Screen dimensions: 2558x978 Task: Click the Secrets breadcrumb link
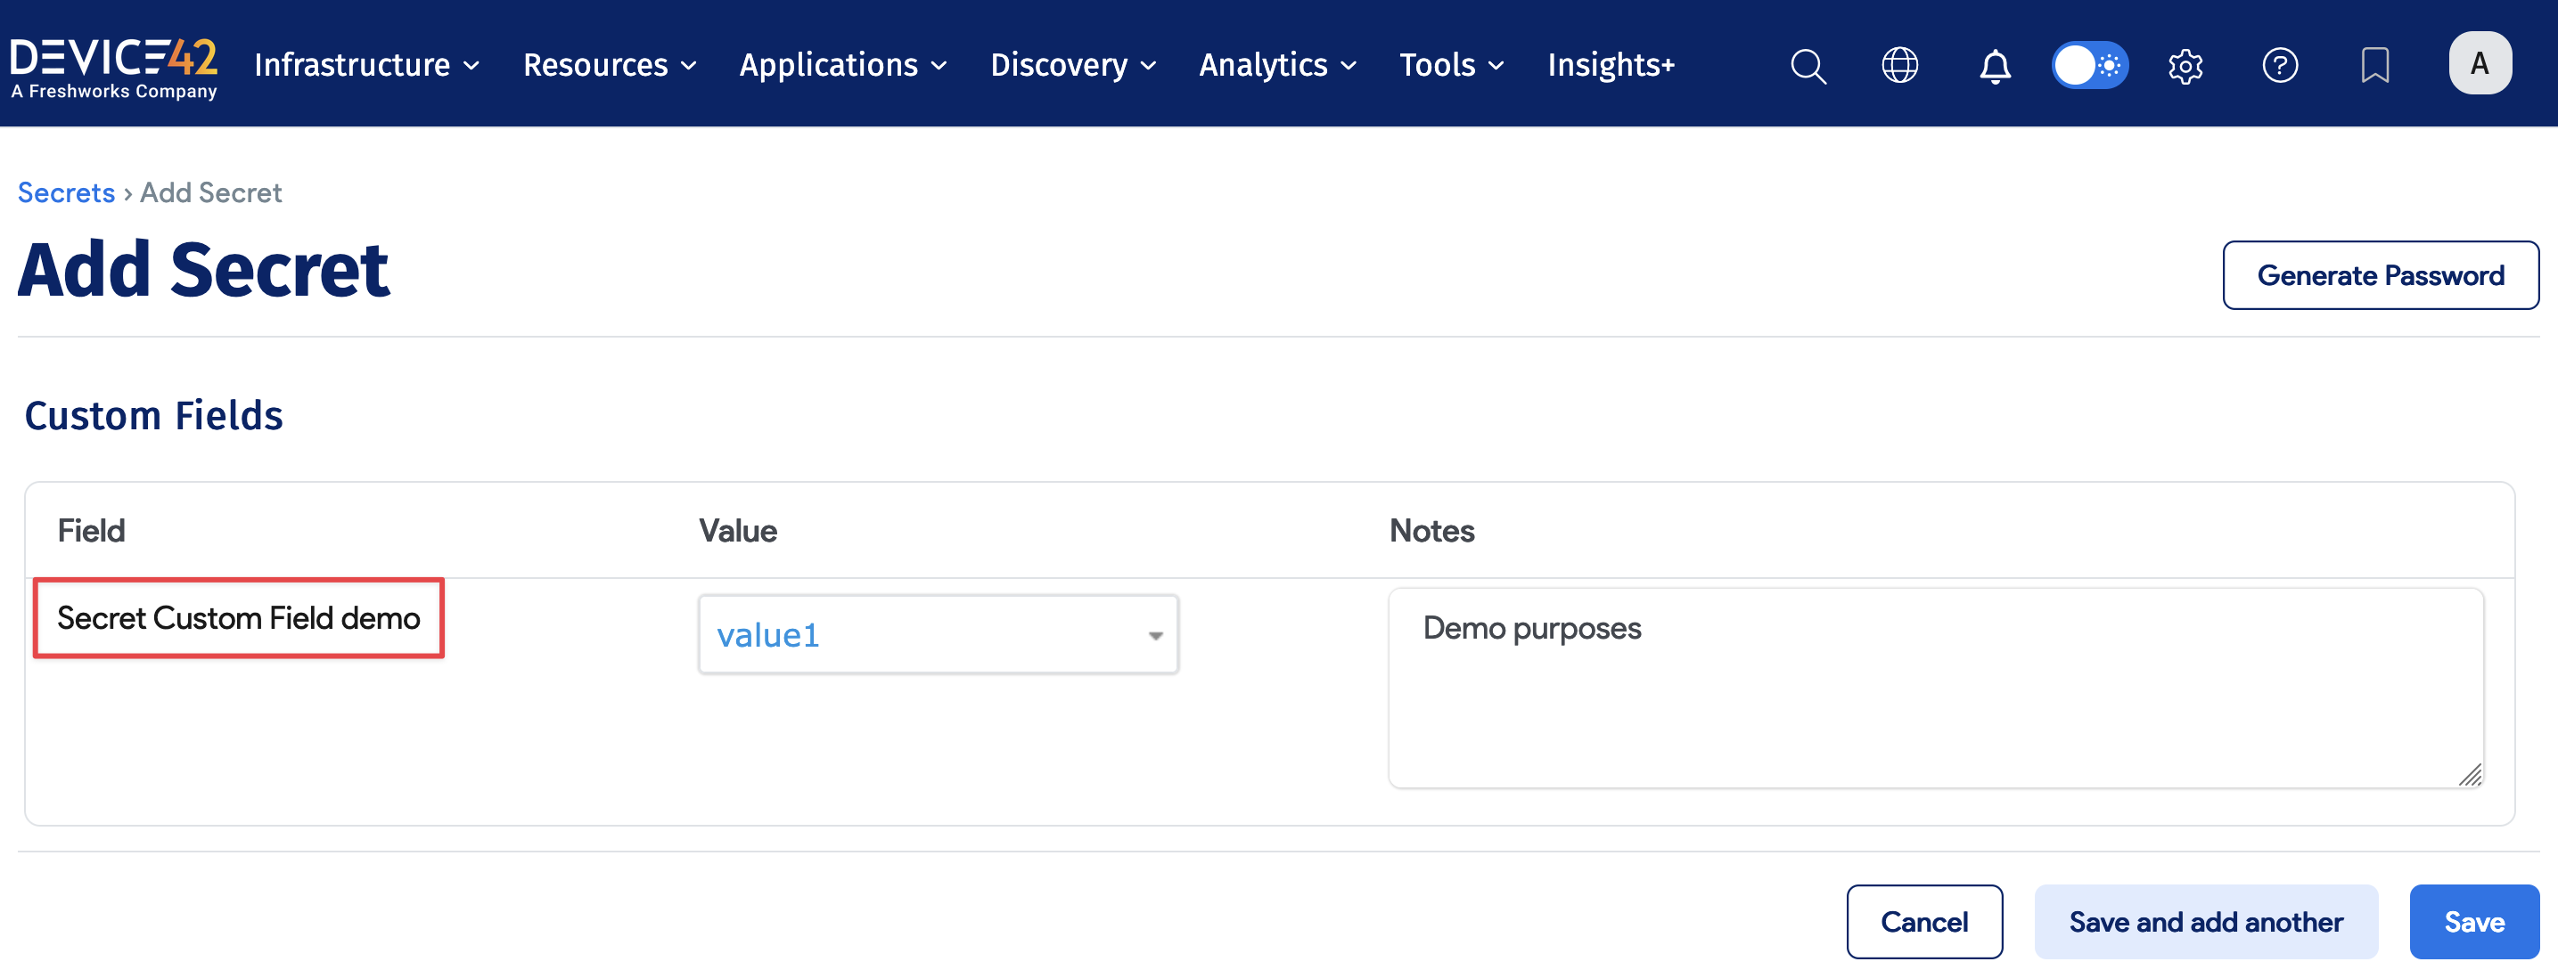(66, 192)
